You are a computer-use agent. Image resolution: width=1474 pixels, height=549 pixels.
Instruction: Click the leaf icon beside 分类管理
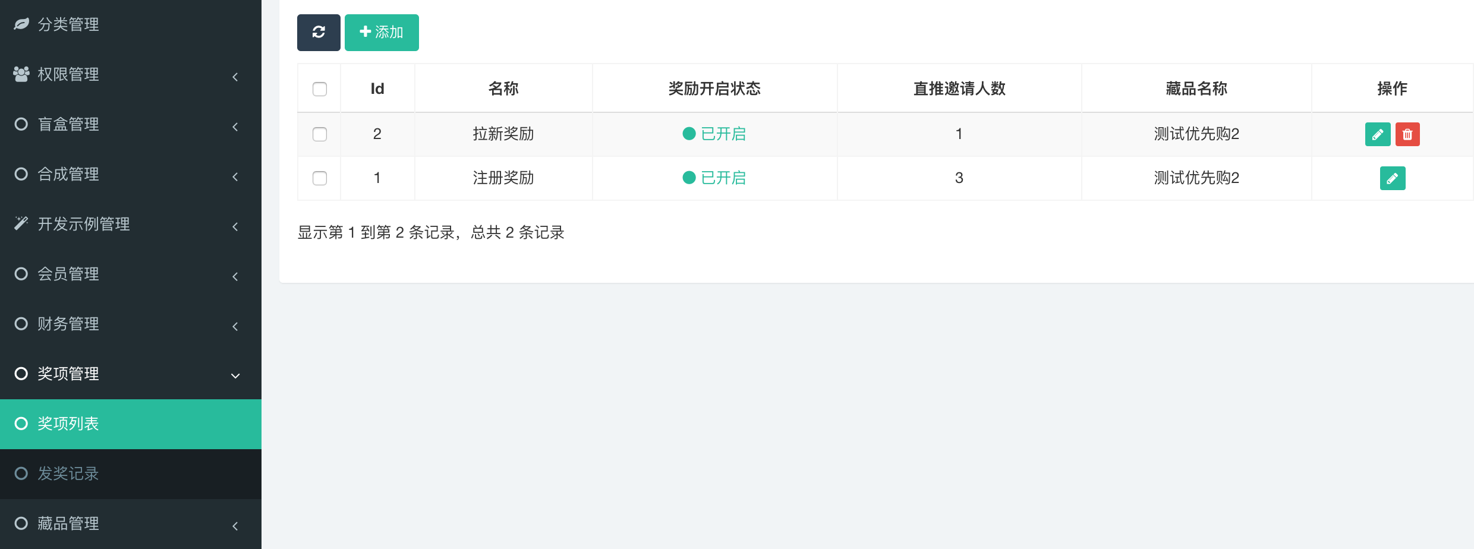click(21, 24)
